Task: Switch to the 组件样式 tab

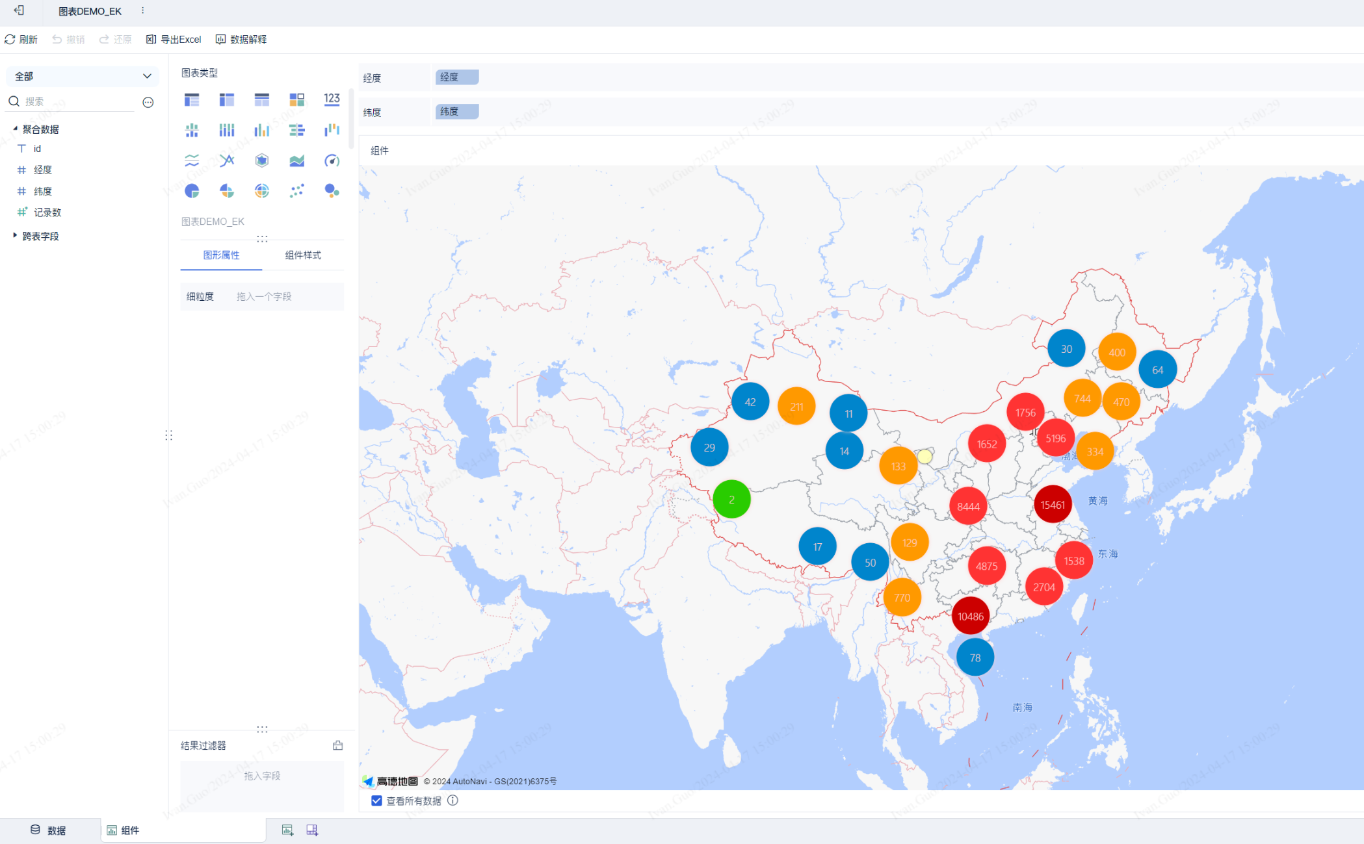Action: 302,255
